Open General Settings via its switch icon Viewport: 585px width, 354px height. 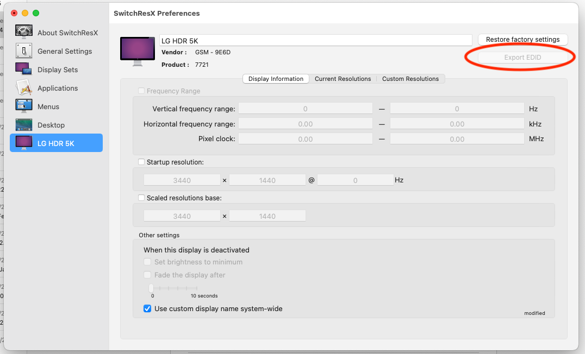point(23,51)
